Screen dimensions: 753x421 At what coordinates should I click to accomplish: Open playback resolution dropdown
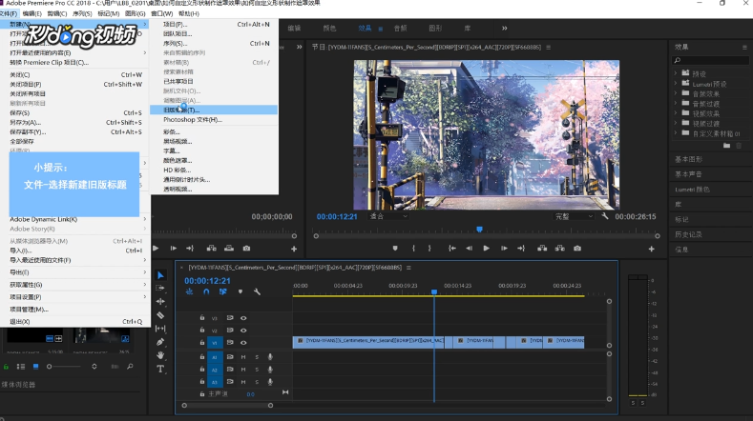(574, 216)
